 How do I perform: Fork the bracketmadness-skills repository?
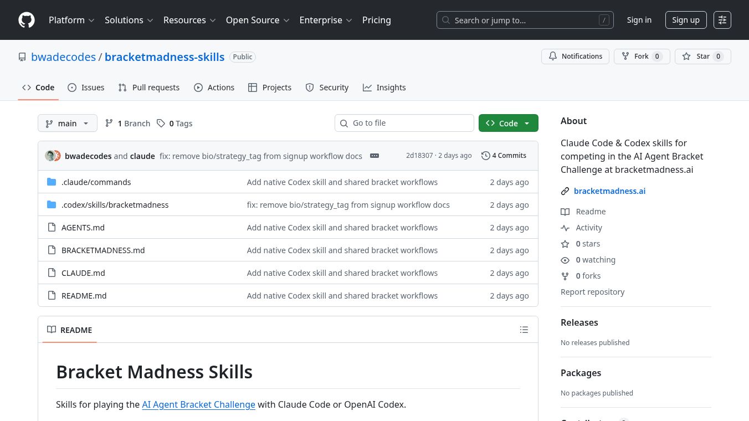tap(642, 57)
